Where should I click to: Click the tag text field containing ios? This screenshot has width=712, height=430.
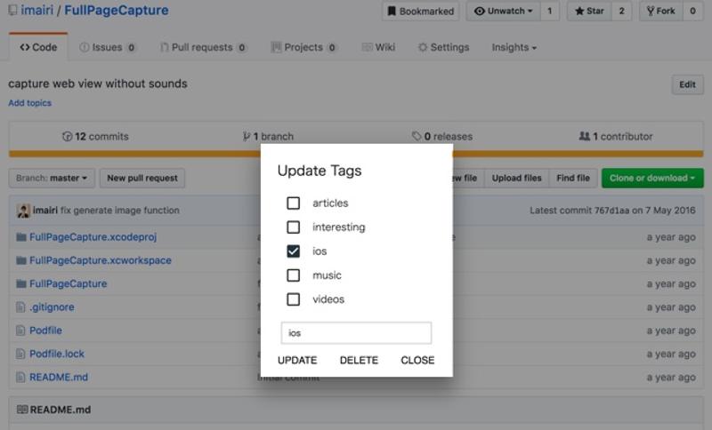[356, 333]
